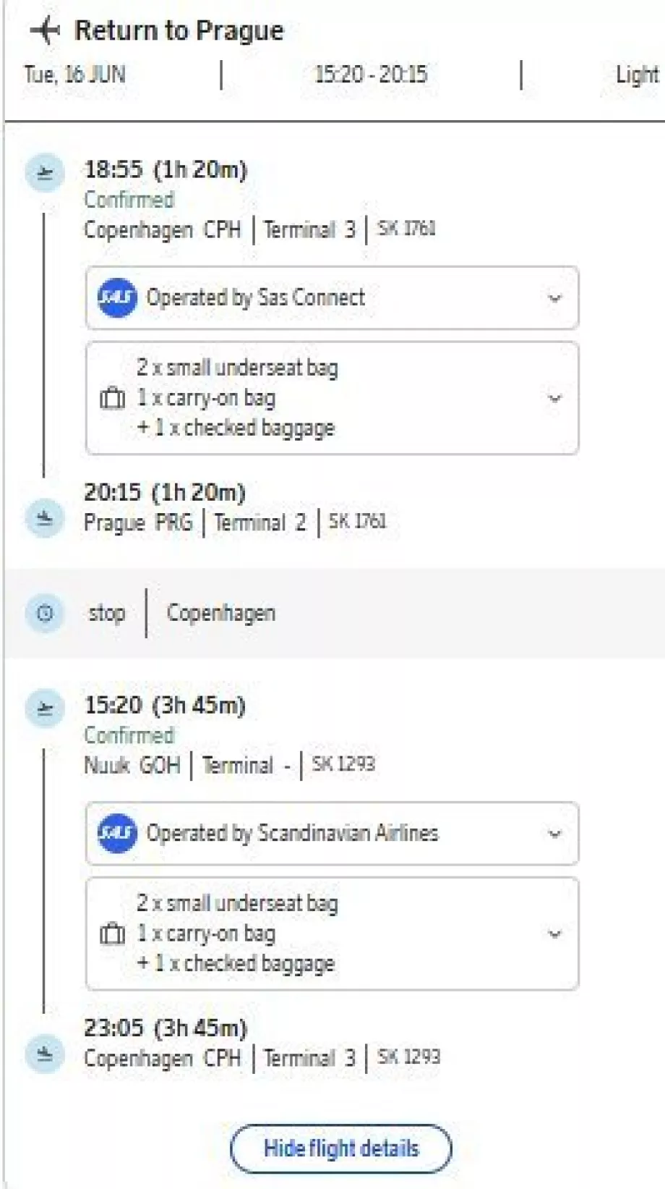The image size is (665, 1189).
Task: Click the departure icon for 15:20 Nuuk flight
Action: coord(45,708)
